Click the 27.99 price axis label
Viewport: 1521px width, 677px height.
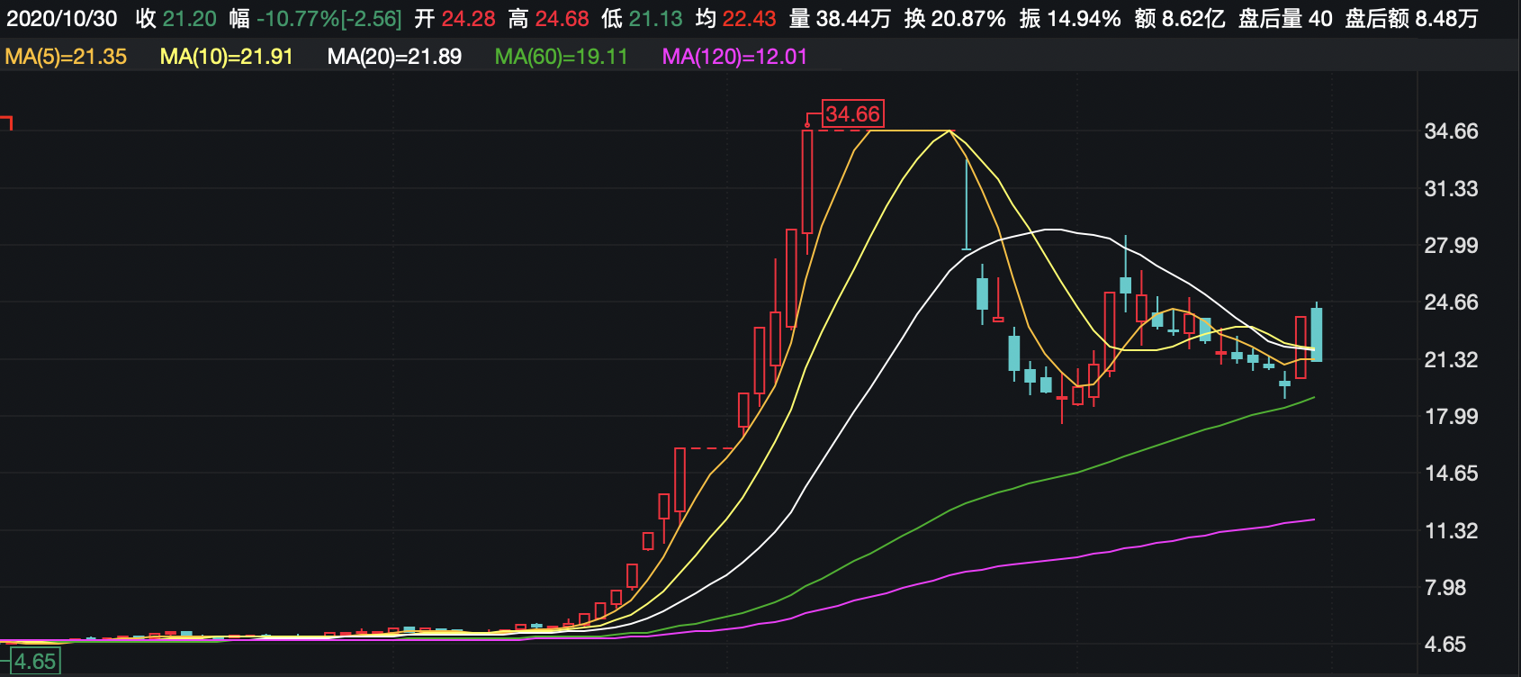click(x=1451, y=245)
